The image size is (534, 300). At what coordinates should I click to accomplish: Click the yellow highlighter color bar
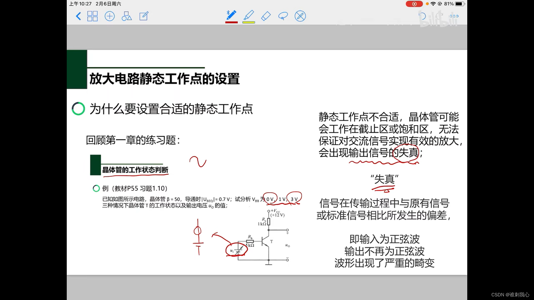249,22
